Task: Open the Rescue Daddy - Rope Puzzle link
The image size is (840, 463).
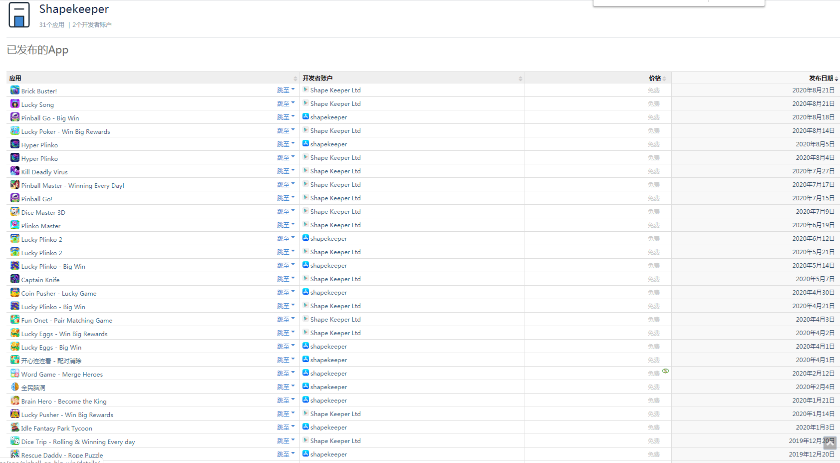Action: click(x=62, y=456)
